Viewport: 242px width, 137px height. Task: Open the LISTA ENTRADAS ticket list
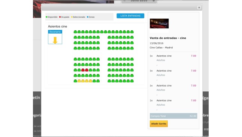coord(130,16)
